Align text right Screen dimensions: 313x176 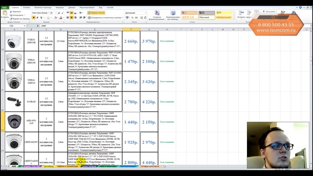pyautogui.click(x=75, y=18)
